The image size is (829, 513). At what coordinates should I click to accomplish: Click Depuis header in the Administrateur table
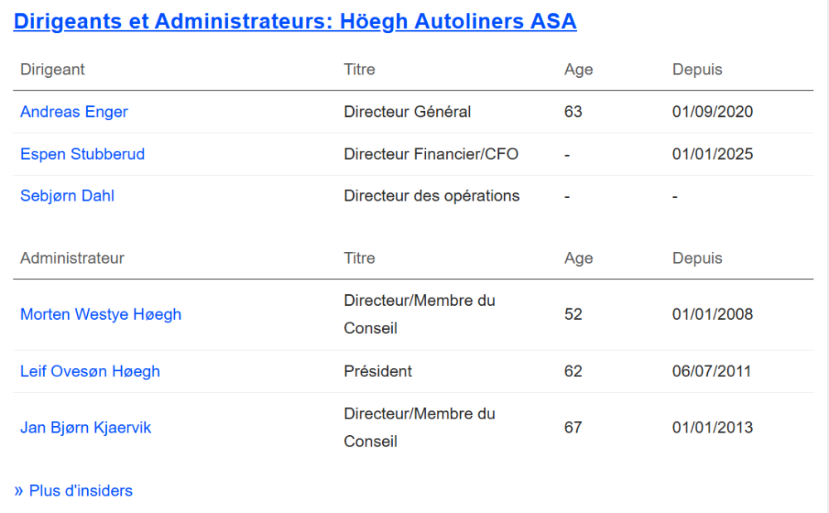coord(697,259)
